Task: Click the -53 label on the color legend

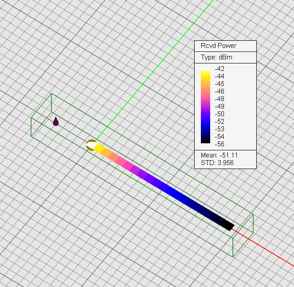Action: 219,129
